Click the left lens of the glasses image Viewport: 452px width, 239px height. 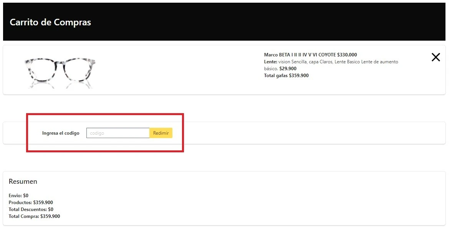pos(42,70)
